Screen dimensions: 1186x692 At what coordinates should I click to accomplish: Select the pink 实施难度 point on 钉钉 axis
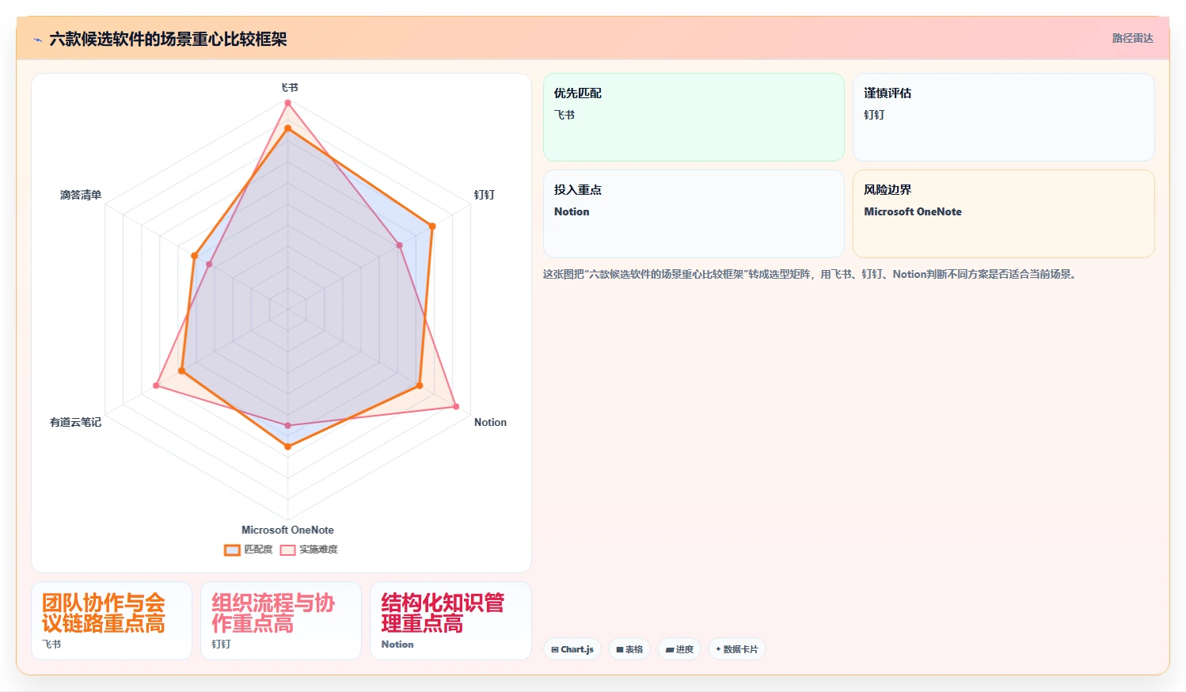pyautogui.click(x=400, y=245)
